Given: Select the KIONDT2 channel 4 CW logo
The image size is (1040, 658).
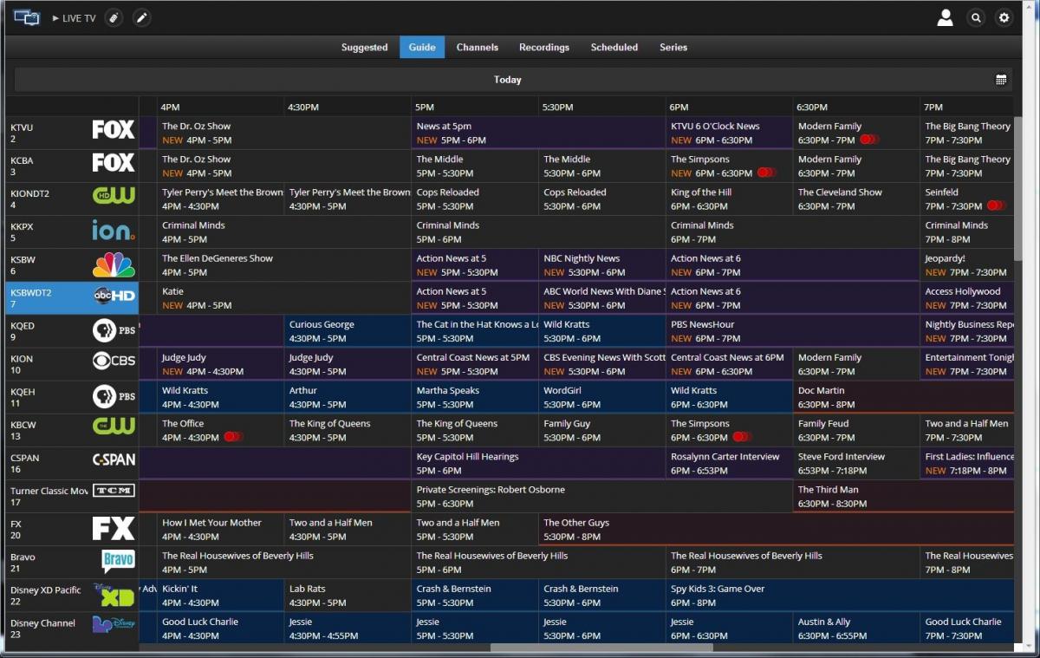Looking at the screenshot, I should click(114, 196).
